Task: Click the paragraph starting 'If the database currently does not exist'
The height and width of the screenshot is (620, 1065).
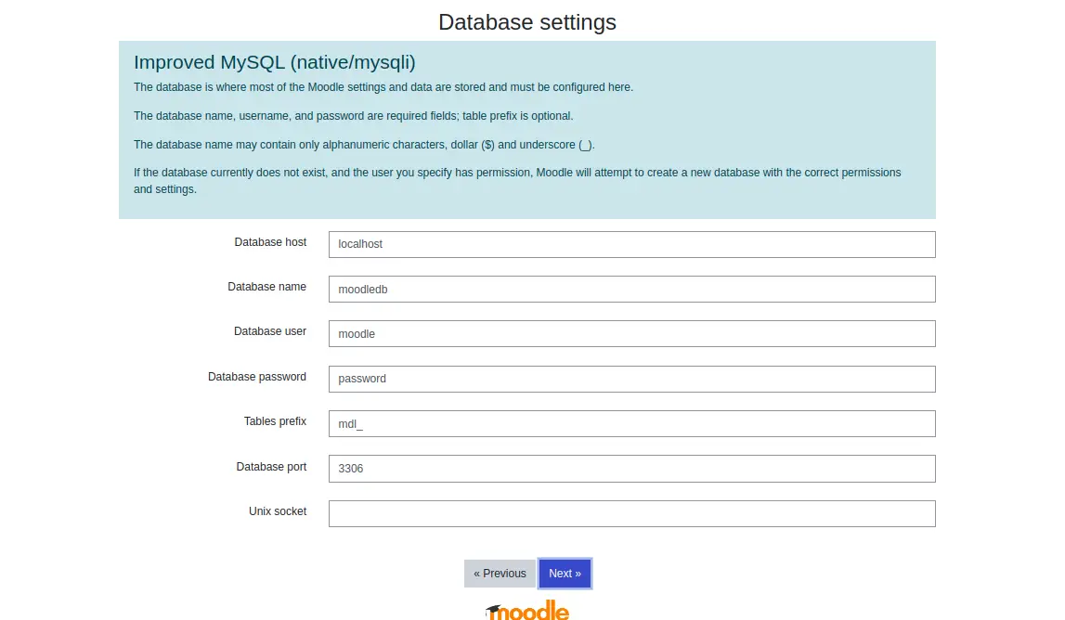Action: click(x=517, y=181)
